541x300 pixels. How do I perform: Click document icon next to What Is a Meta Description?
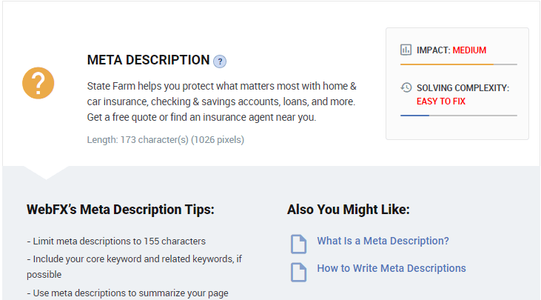tap(298, 244)
